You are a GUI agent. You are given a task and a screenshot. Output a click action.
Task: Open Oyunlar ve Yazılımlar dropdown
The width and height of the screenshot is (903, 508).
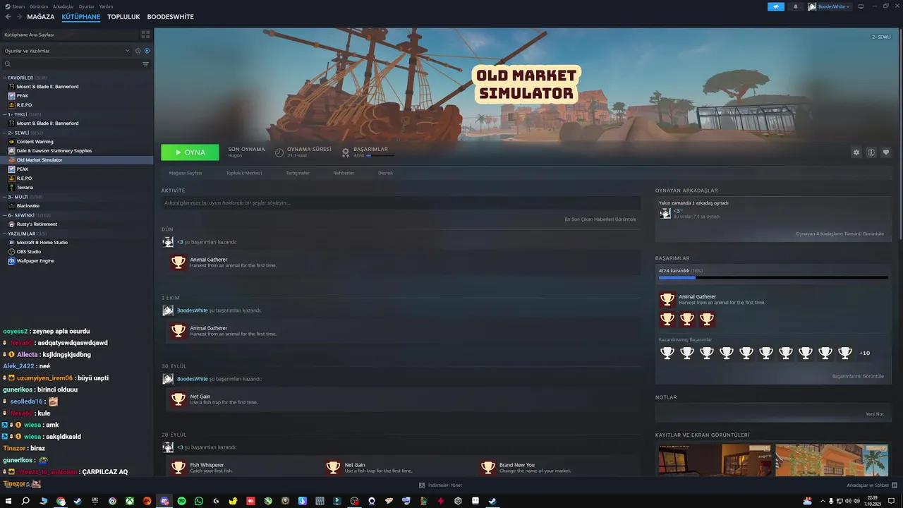coord(67,51)
